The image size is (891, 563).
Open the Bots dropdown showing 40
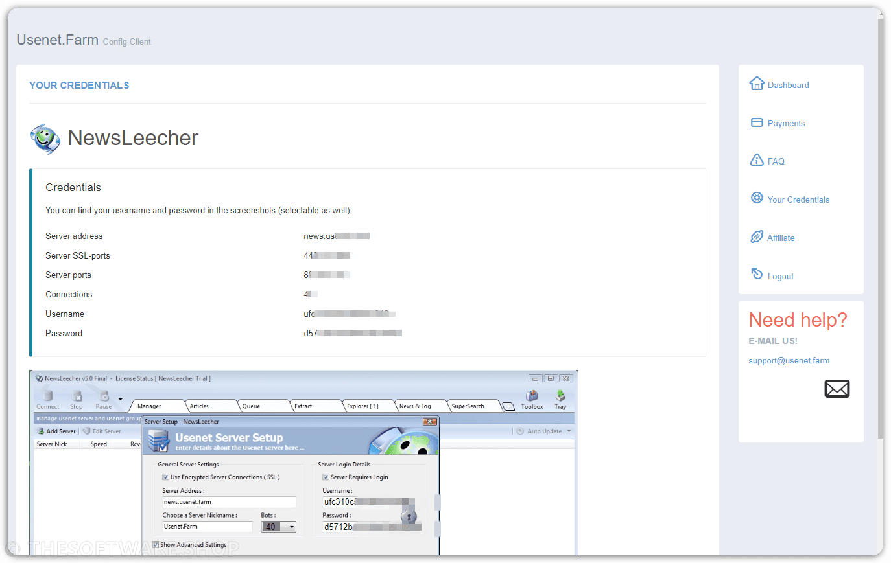tap(279, 527)
